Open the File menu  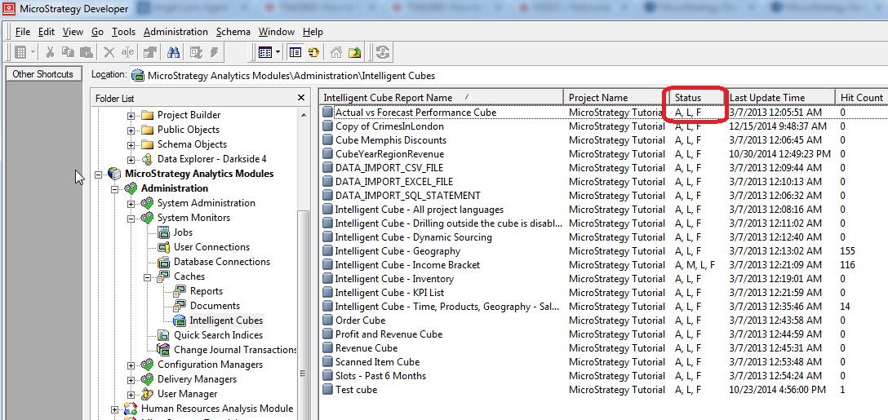[x=23, y=32]
